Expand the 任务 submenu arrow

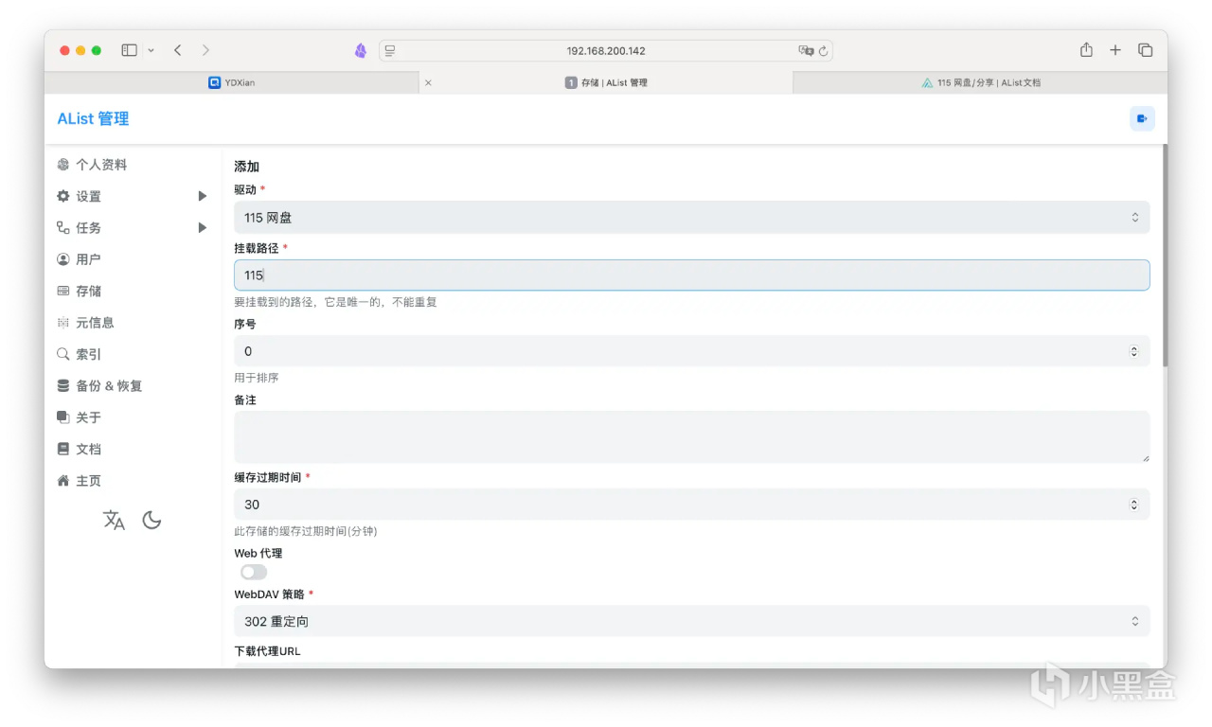click(202, 228)
